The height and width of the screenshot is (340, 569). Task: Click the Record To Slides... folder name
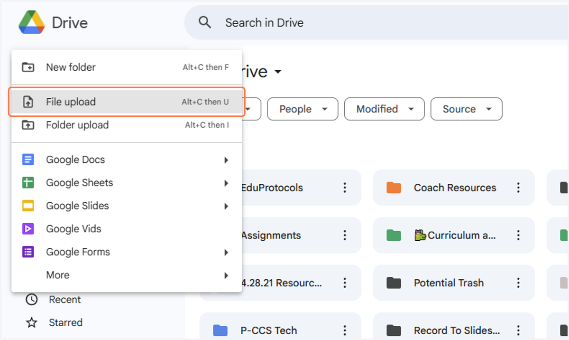click(x=457, y=331)
